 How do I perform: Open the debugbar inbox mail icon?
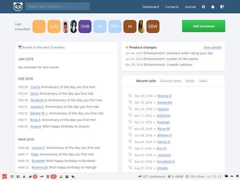pos(61,176)
